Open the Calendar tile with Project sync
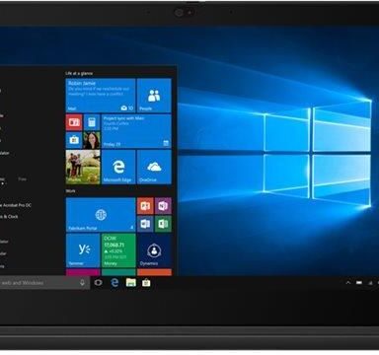Viewport: 379px width, 355px height. click(136, 131)
